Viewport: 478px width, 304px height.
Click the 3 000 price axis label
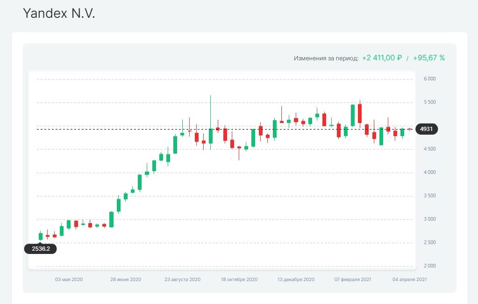tap(429, 219)
